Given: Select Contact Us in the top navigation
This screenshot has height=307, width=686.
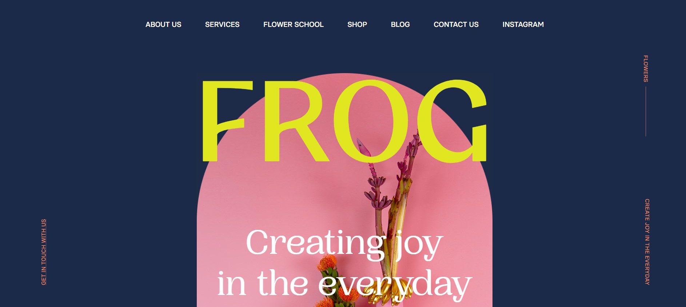Looking at the screenshot, I should 456,24.
